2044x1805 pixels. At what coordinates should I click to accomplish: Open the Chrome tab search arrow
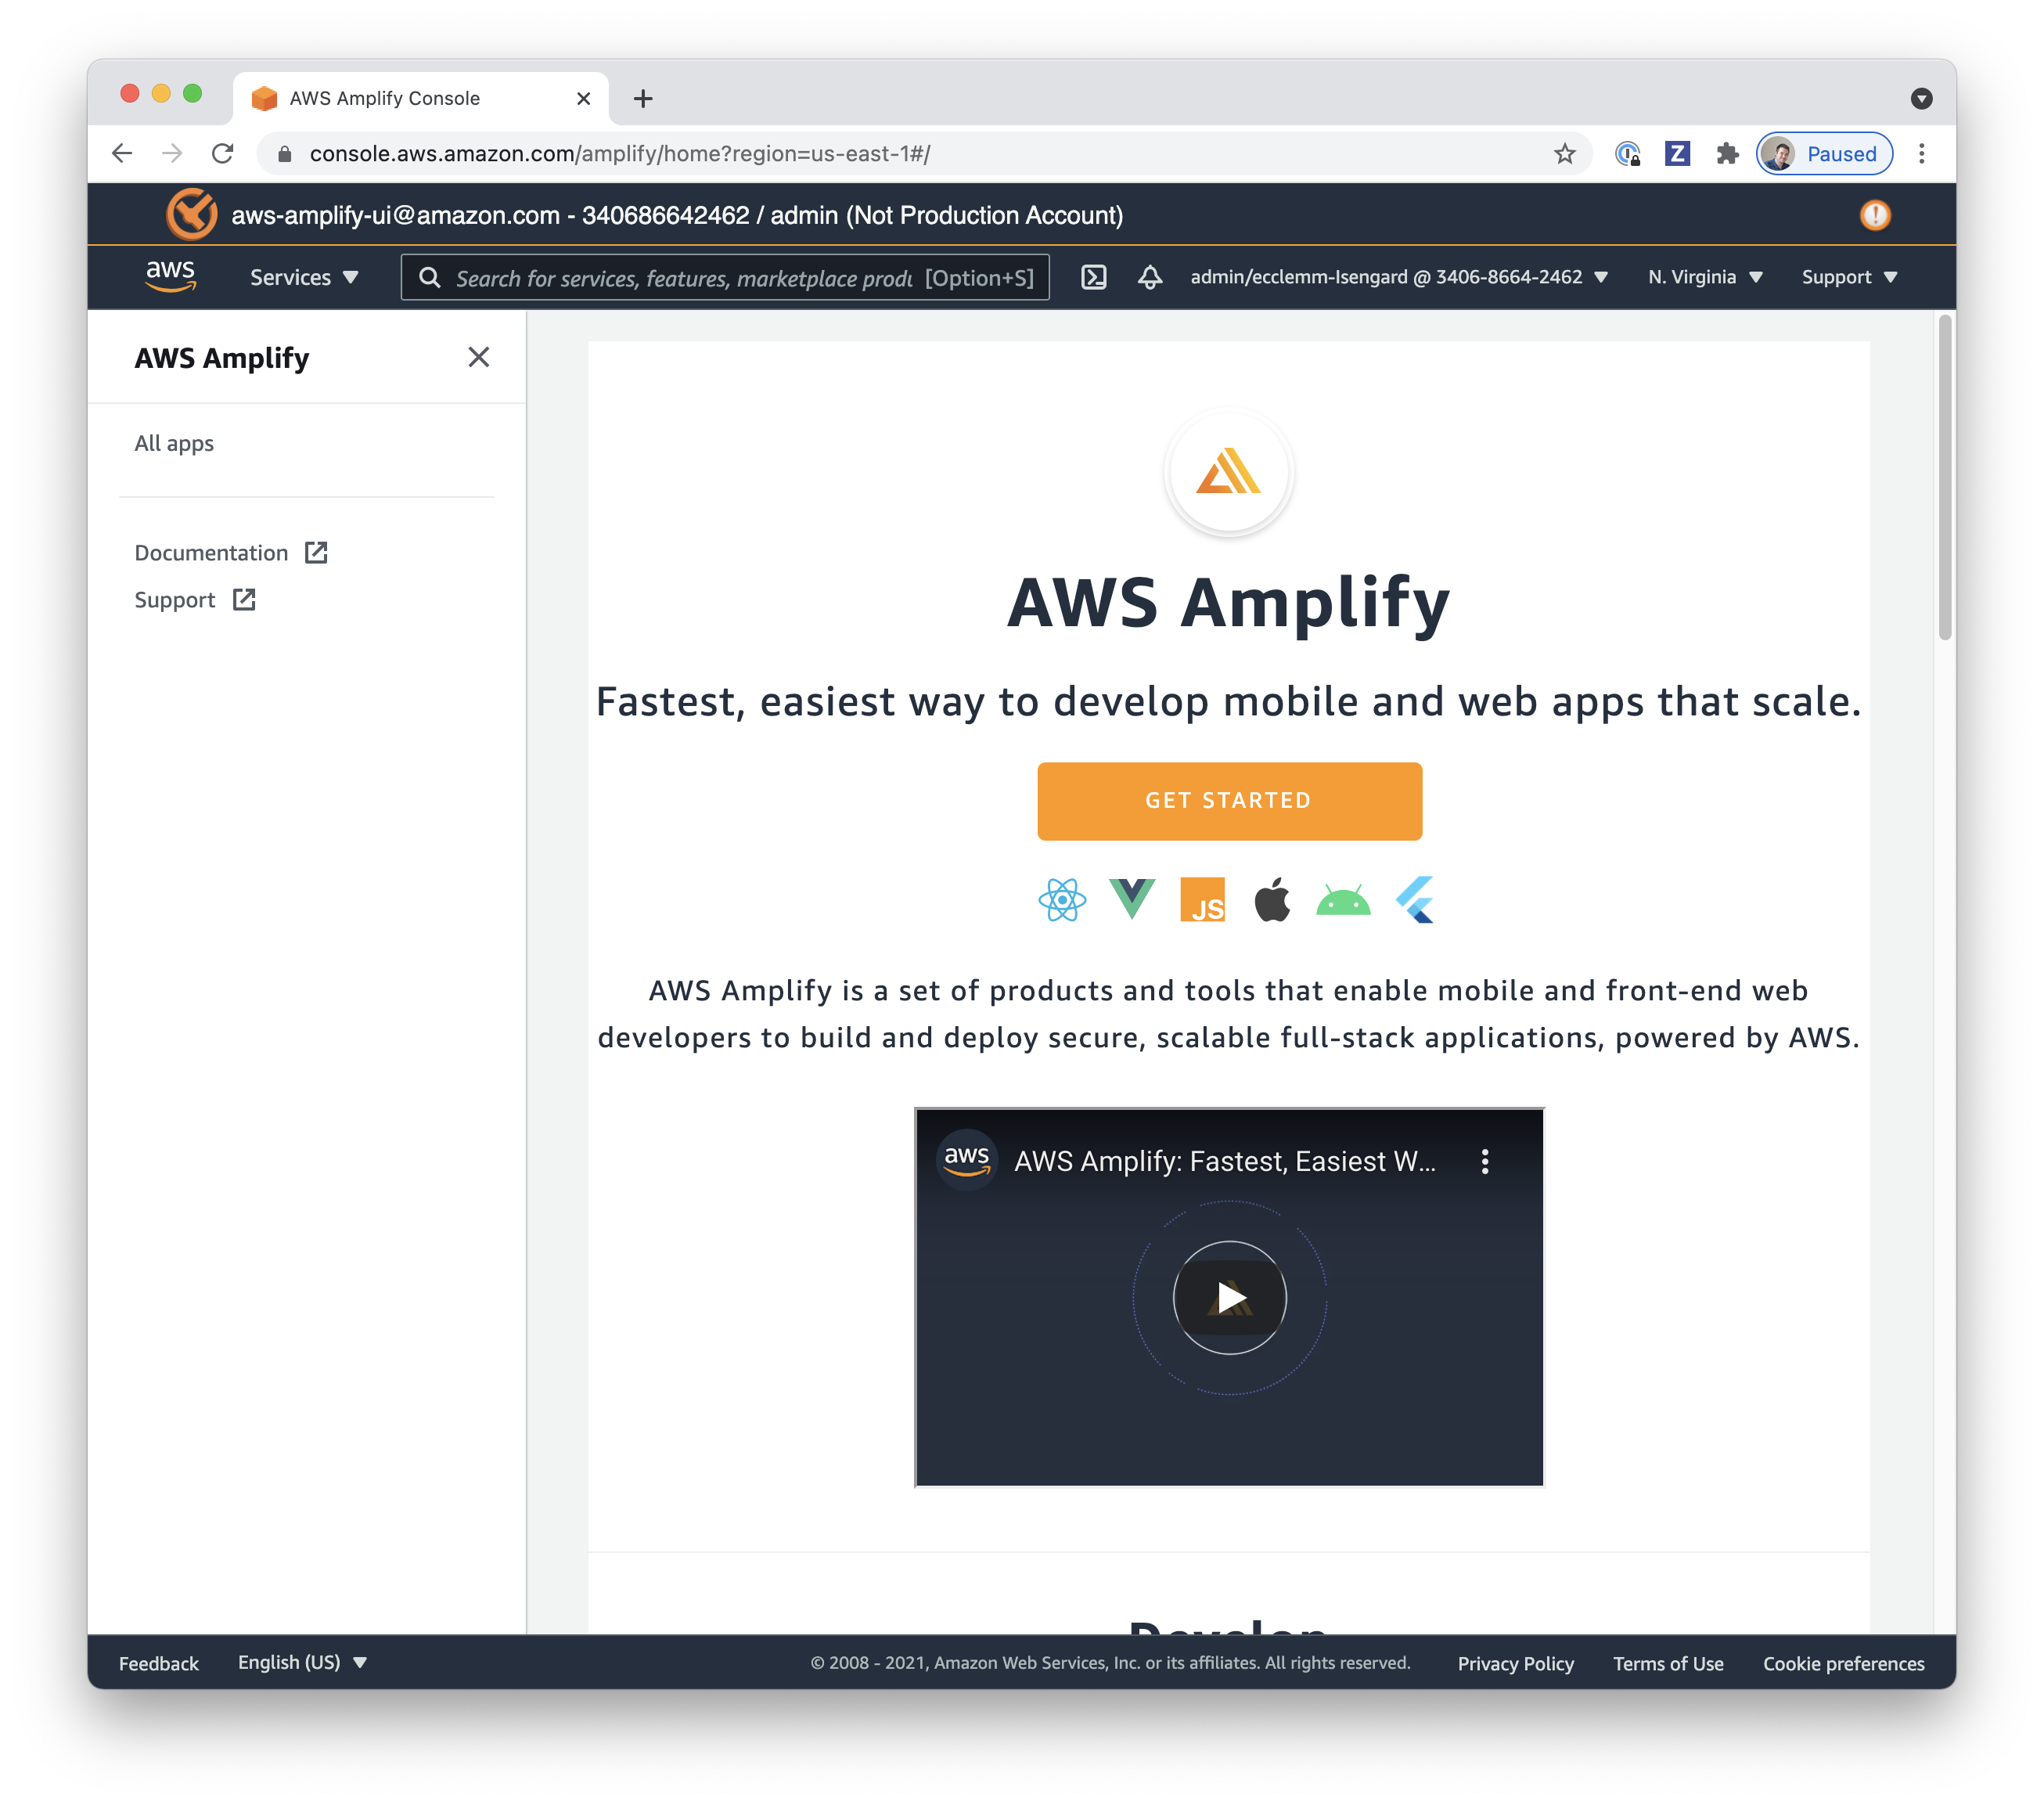(x=1921, y=99)
